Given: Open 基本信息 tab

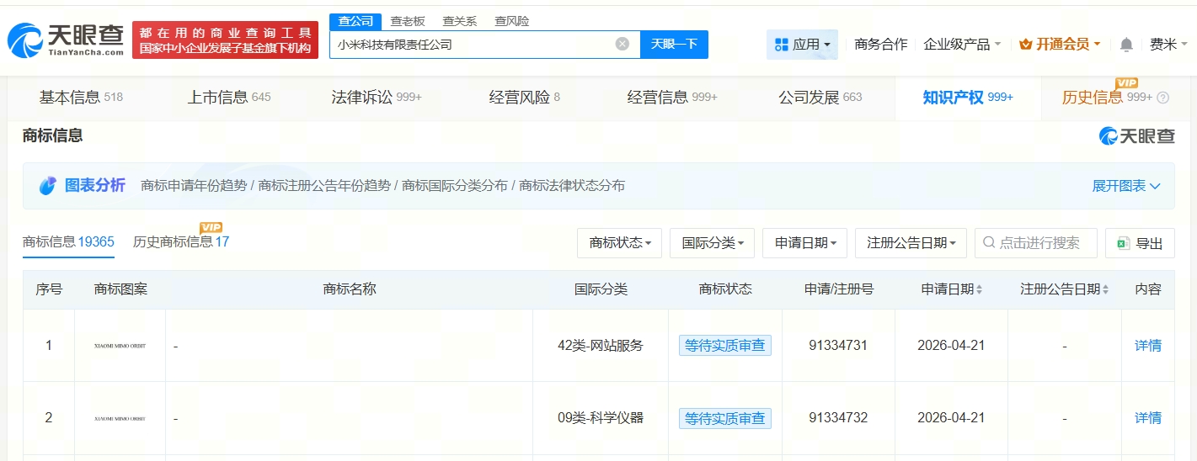Looking at the screenshot, I should [81, 98].
